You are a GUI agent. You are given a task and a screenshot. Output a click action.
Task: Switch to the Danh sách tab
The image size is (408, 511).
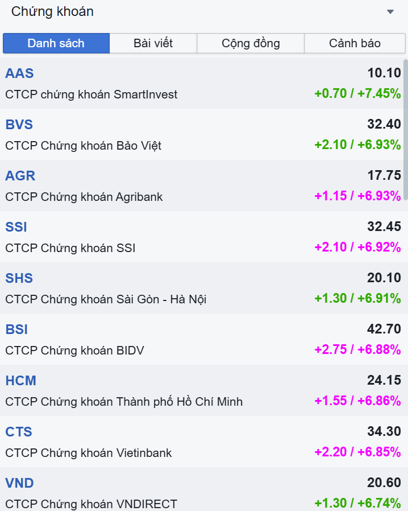[x=56, y=43]
